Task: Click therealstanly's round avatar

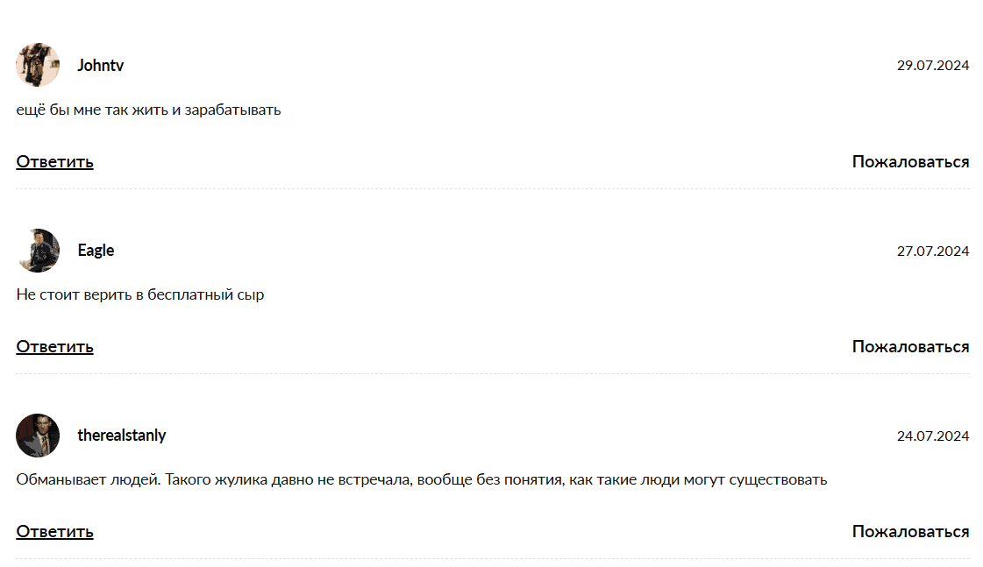Action: coord(38,436)
